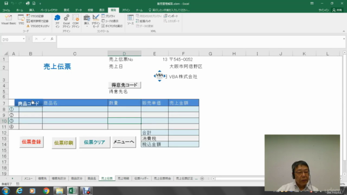The height and width of the screenshot is (195, 347).
Task: Switch to Page Layout tab (ページレイアウト)
Action: 49,10
